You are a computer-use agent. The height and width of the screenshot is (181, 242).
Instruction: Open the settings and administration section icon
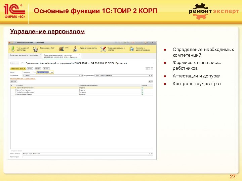[x=131, y=49]
